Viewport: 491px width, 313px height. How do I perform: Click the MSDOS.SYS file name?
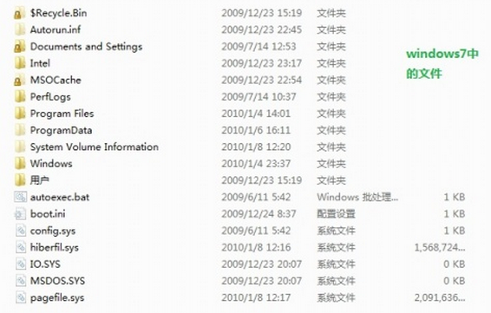[x=57, y=281]
